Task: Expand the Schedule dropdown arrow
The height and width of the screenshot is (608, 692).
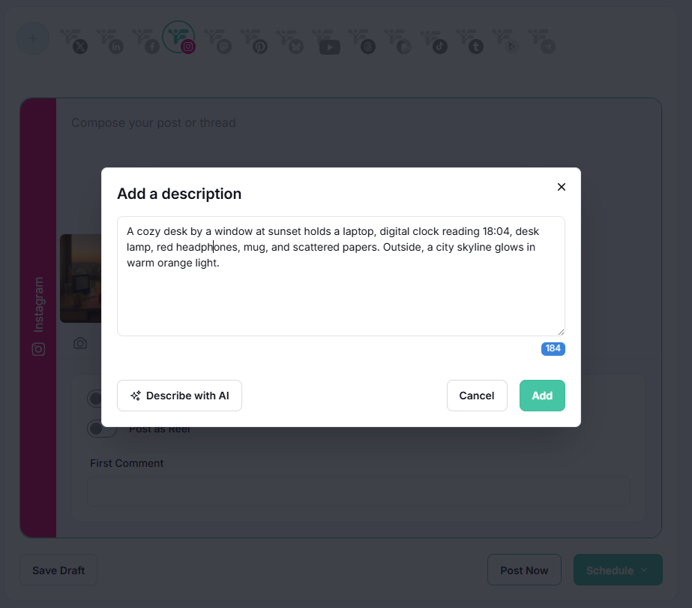Action: point(644,570)
